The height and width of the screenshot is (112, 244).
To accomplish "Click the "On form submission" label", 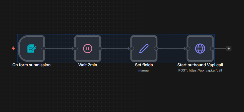I will coord(31,65).
